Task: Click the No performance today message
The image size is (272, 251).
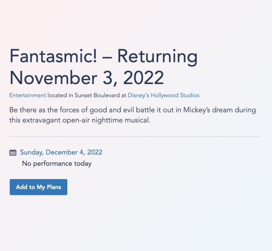Action: [56, 164]
